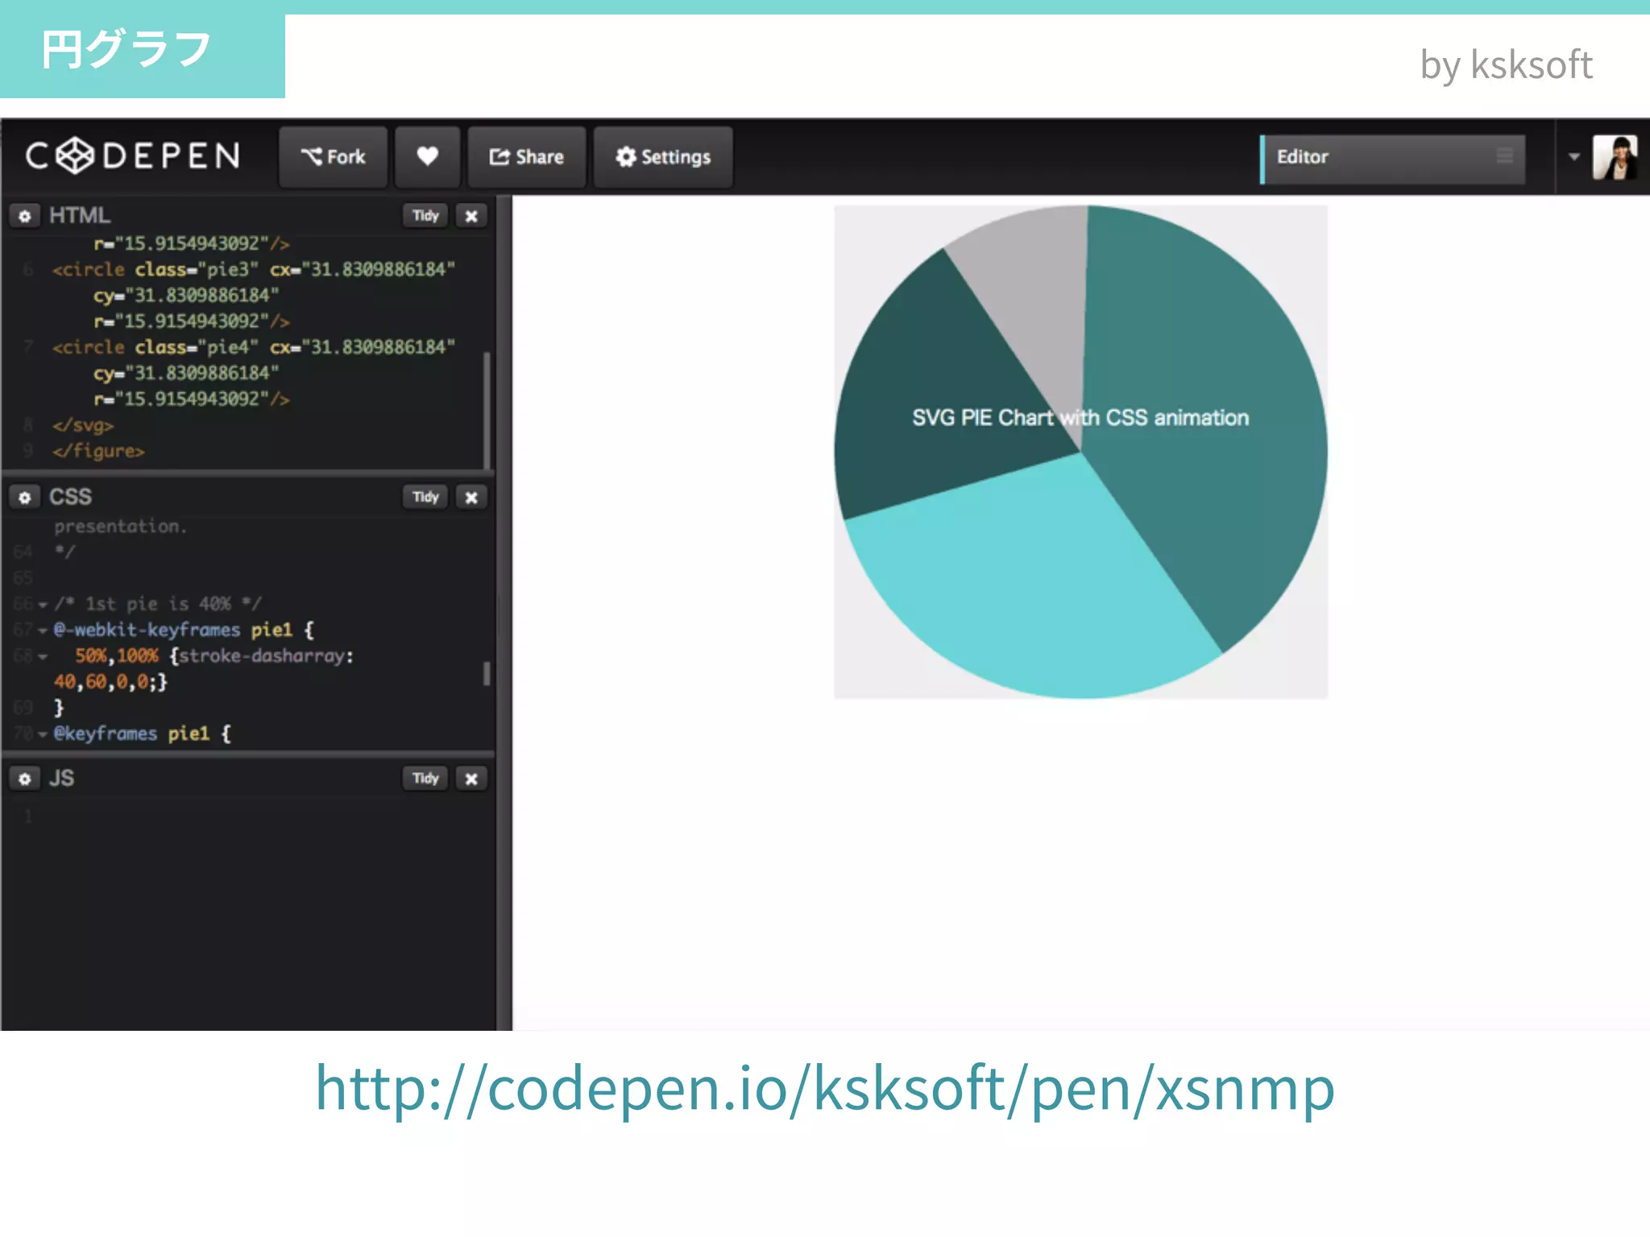Open the CSS panel settings gear

[x=25, y=497]
